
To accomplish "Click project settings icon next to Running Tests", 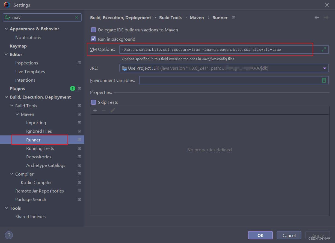I will coord(79,148).
